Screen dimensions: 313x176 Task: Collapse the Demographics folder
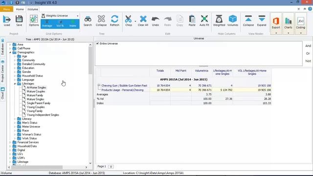(10, 52)
